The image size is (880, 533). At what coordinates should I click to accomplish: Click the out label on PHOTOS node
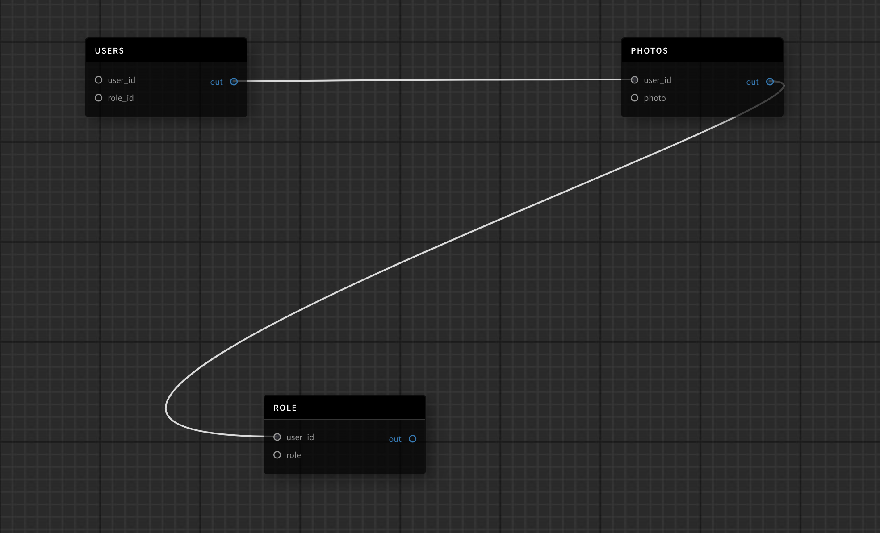tap(752, 82)
